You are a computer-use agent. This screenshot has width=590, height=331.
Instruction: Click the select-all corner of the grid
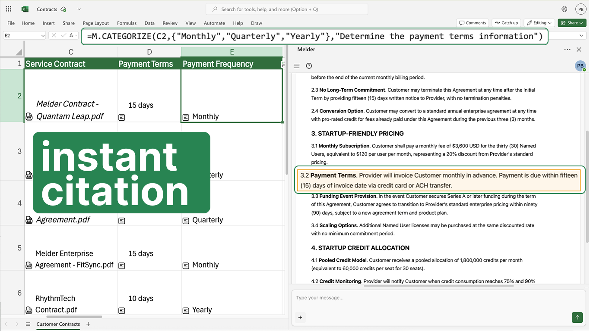19,52
